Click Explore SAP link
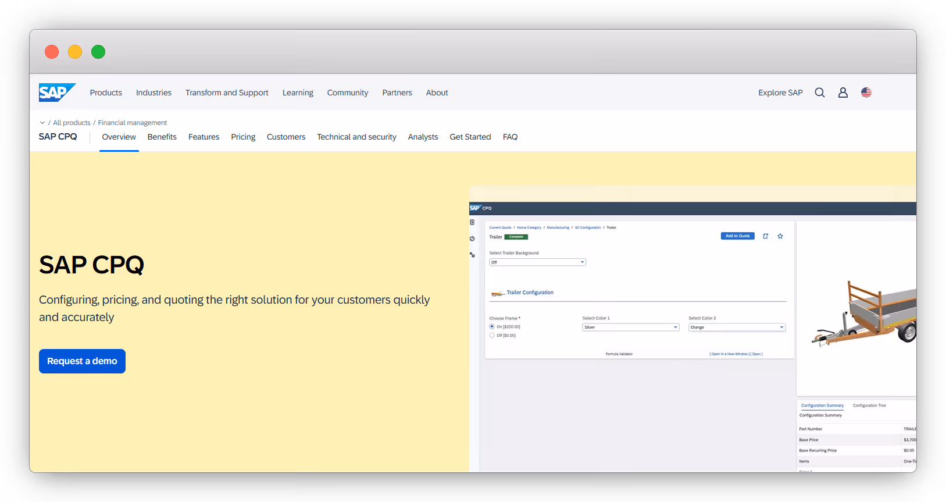 tap(780, 92)
